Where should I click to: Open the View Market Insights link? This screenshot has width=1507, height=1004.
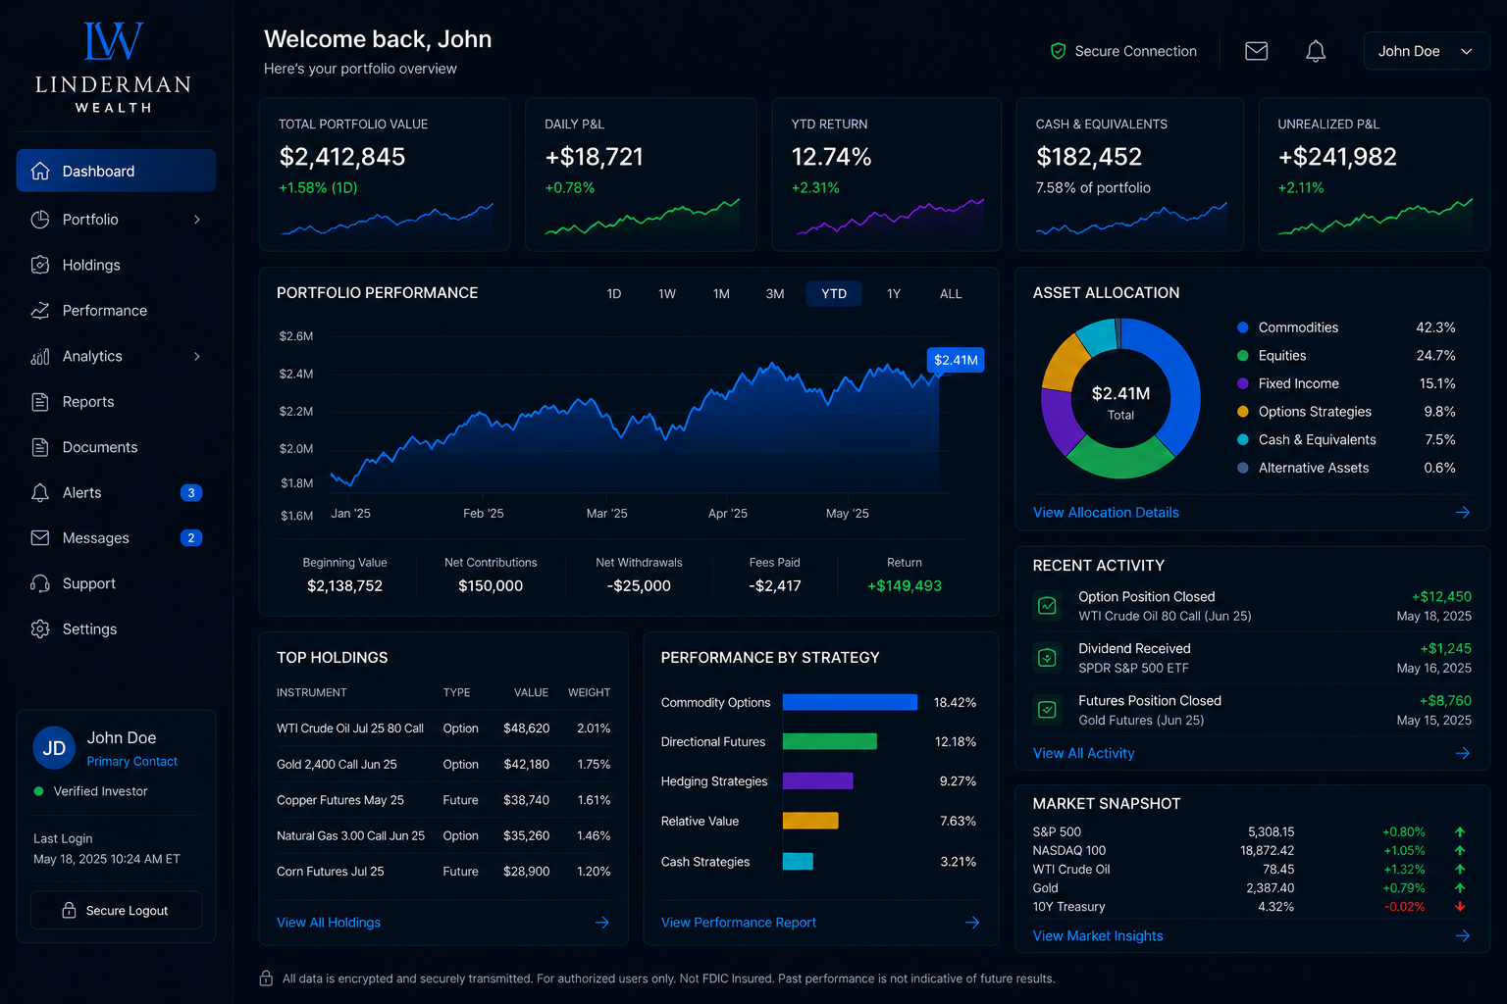pyautogui.click(x=1098, y=935)
